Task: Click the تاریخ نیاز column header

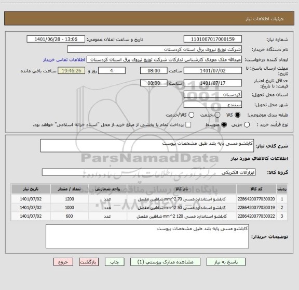Action: point(31,189)
